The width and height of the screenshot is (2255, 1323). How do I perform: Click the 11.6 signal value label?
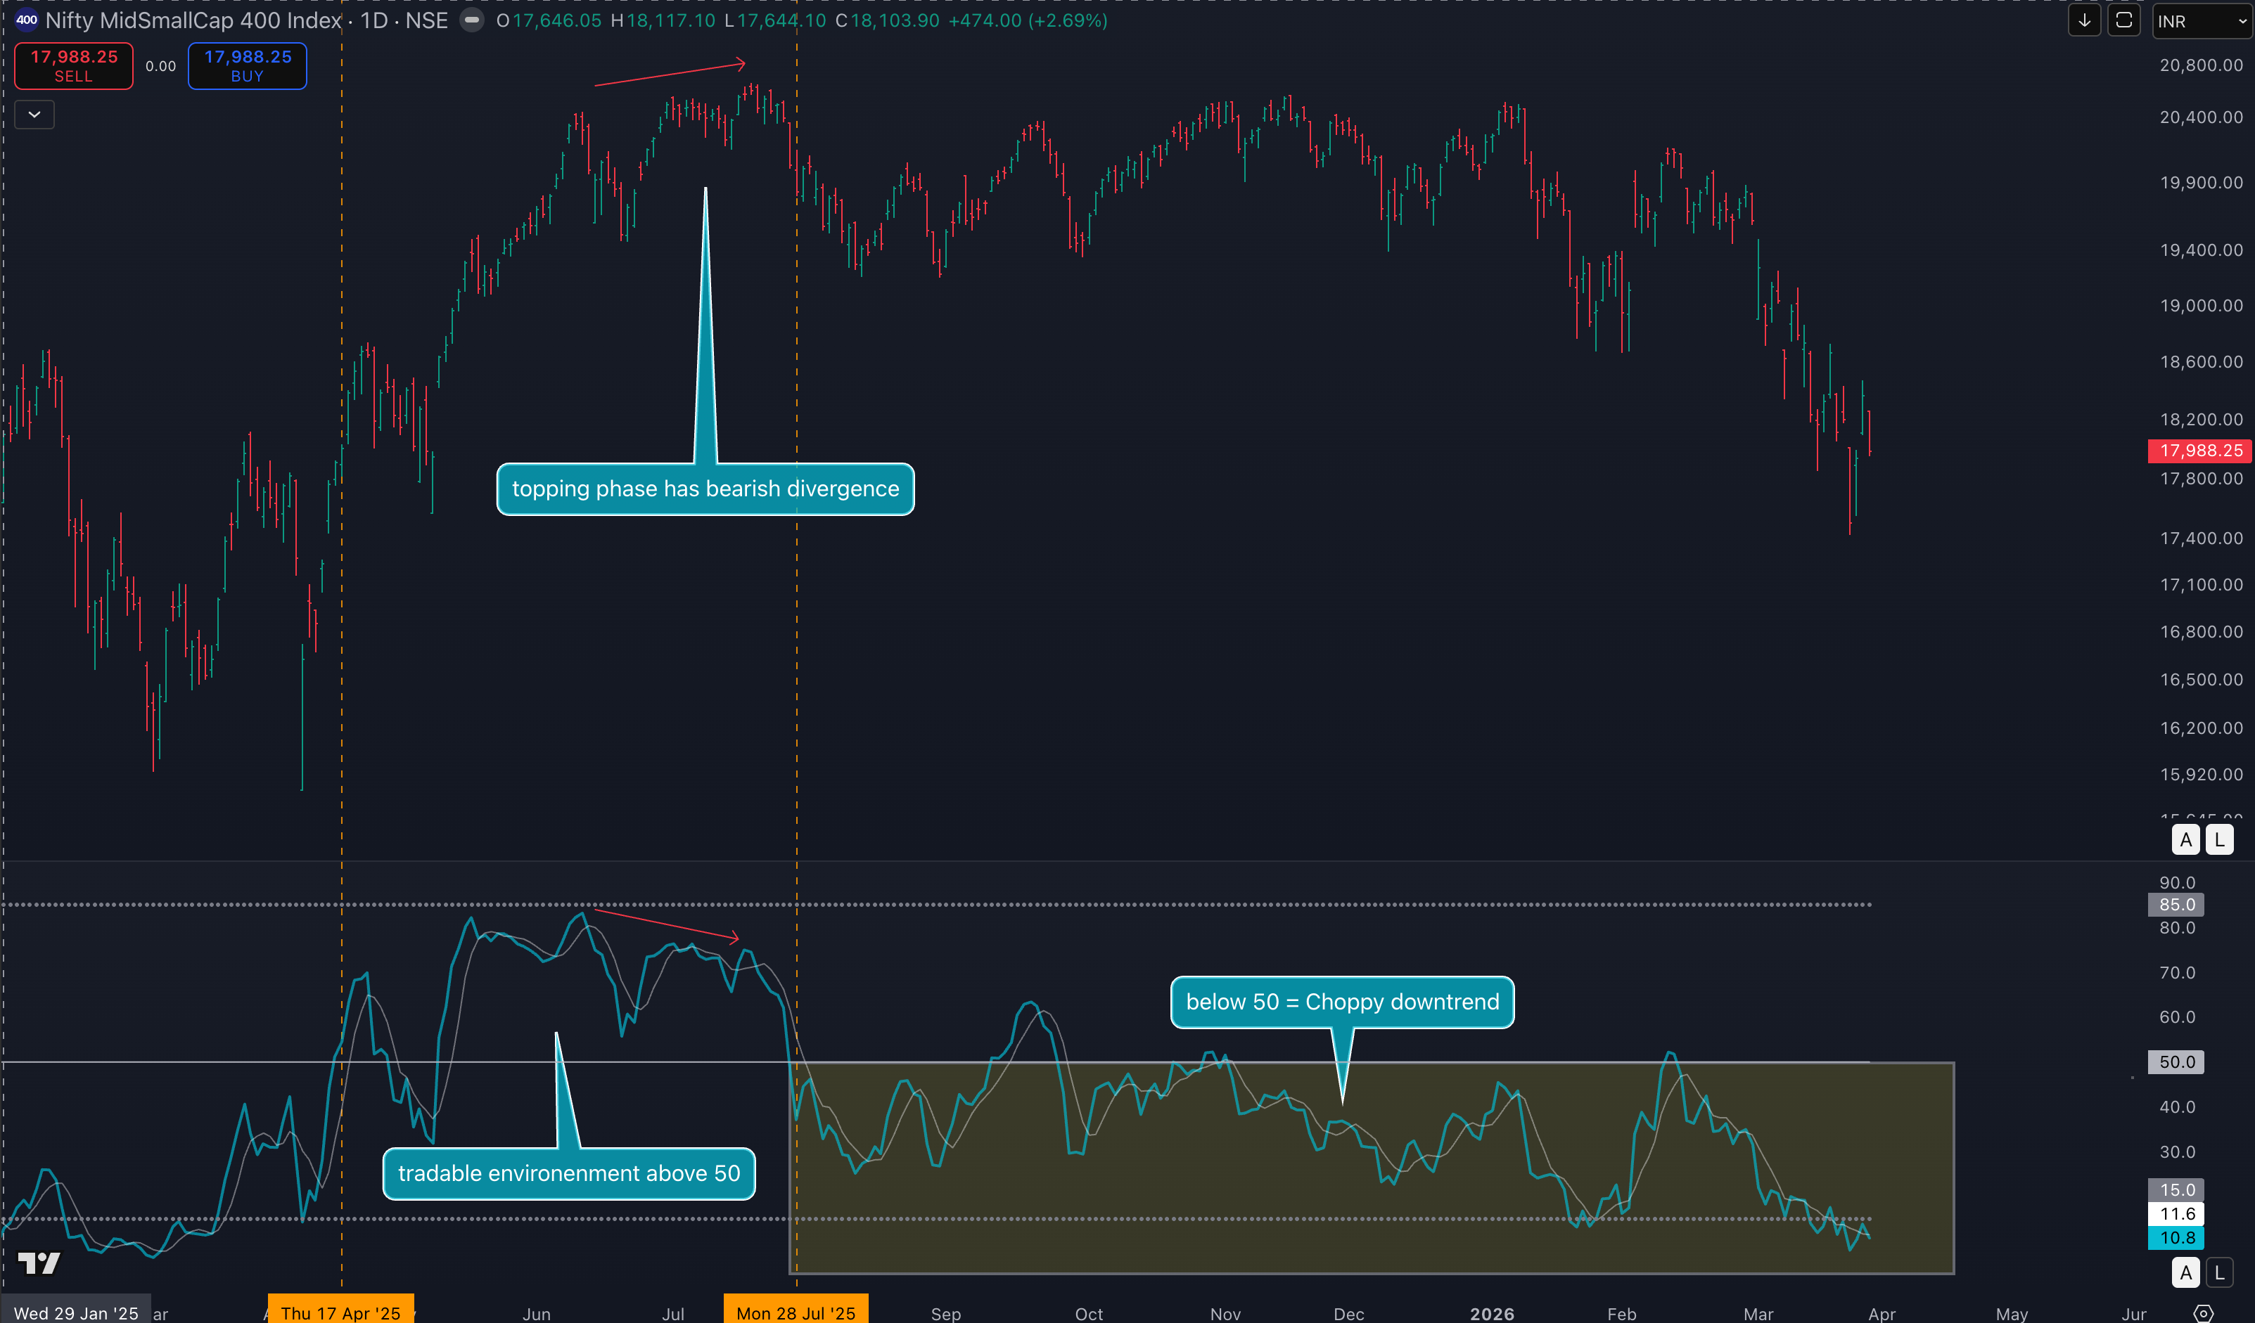(2176, 1214)
